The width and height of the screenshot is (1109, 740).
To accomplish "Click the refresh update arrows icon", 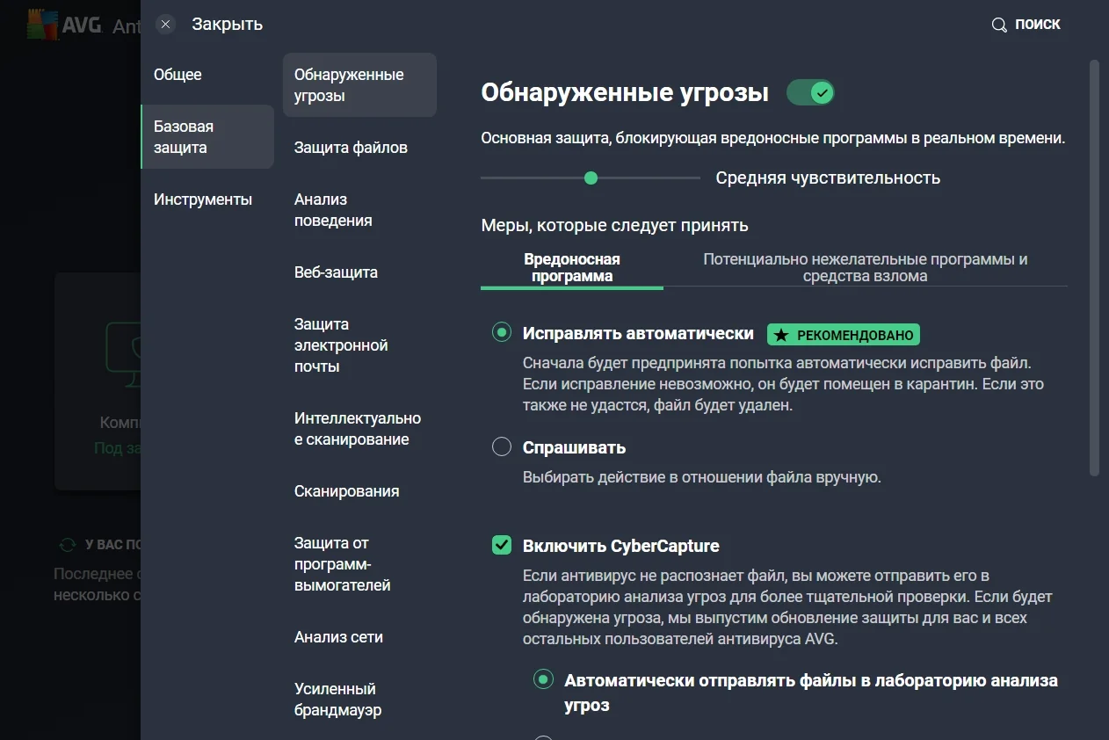I will click(67, 545).
